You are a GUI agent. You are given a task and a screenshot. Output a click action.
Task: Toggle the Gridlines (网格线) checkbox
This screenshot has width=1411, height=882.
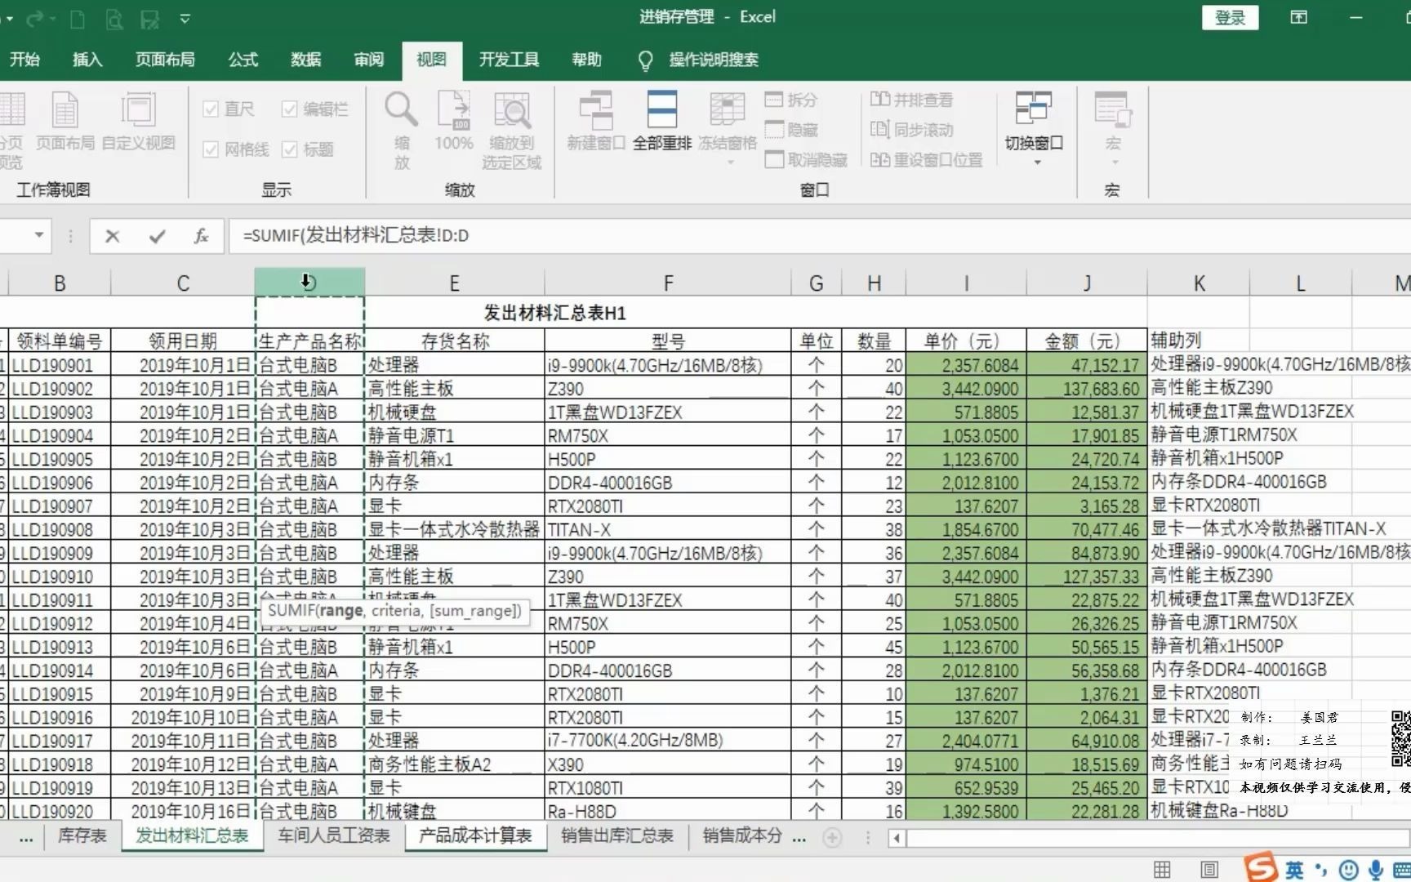coord(211,149)
